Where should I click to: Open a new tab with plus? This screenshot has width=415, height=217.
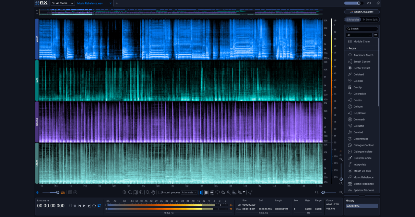117,3
